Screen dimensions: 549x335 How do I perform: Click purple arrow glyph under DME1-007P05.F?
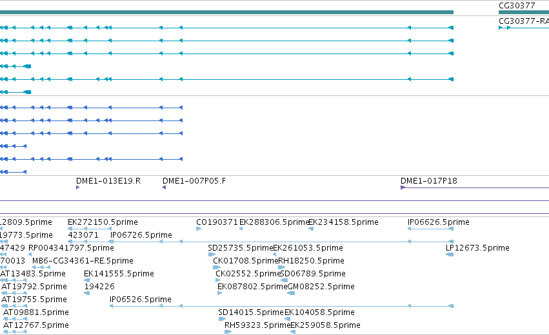tap(165, 187)
